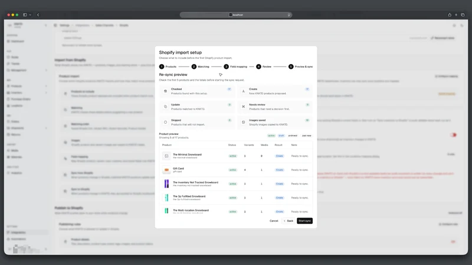
Task: Click the localhost address bar
Action: pos(236,15)
